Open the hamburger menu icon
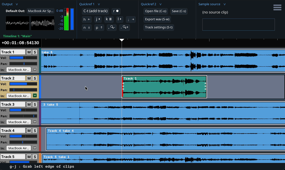The width and height of the screenshot is (285, 170). (x=277, y=8)
